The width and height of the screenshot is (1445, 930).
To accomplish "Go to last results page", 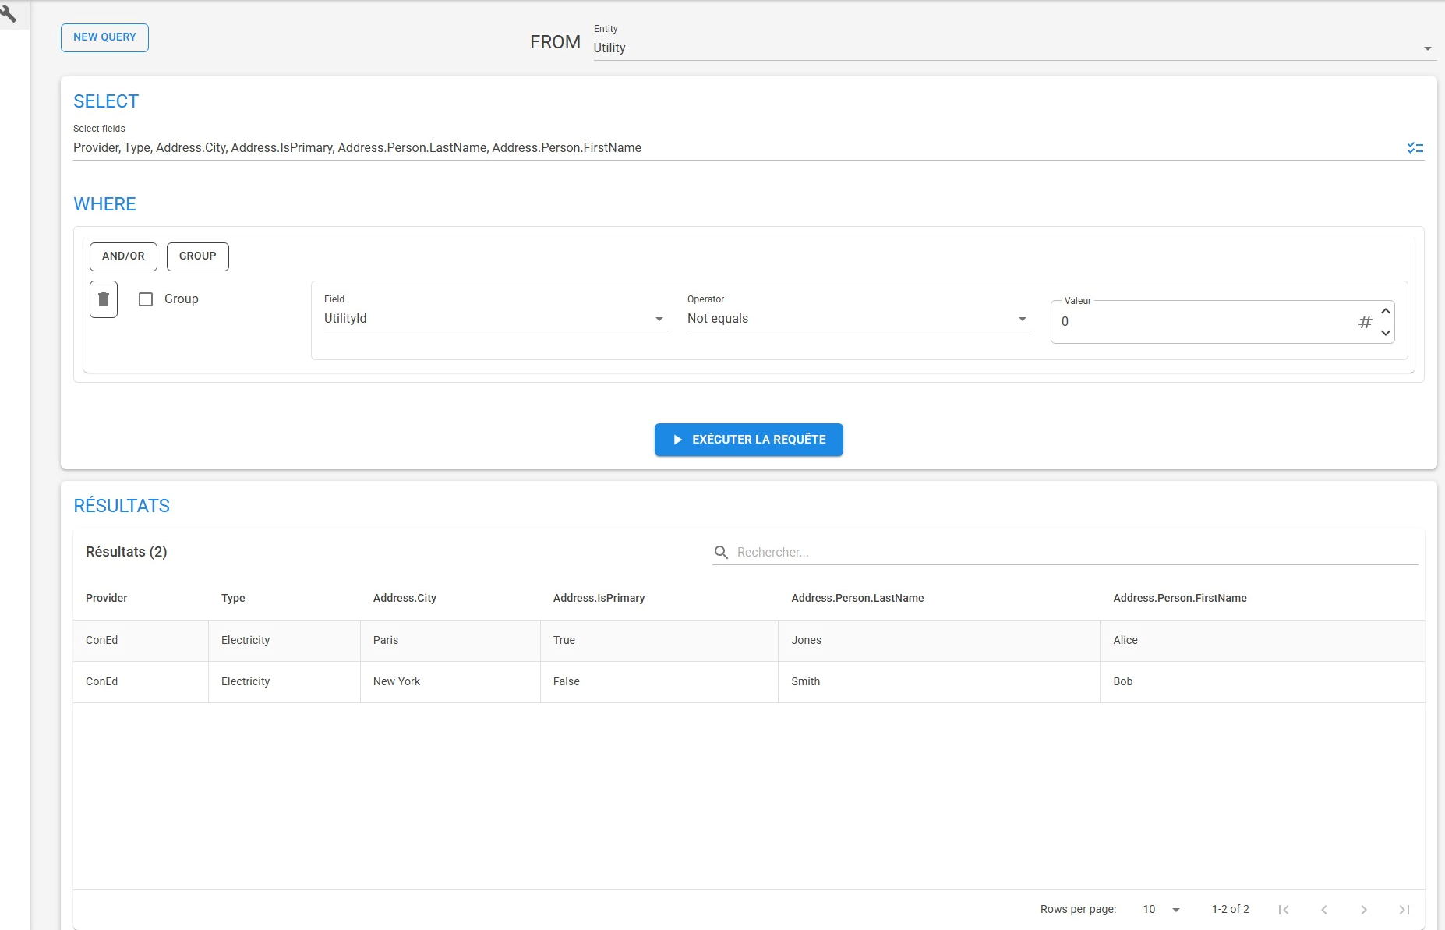I will 1404,909.
